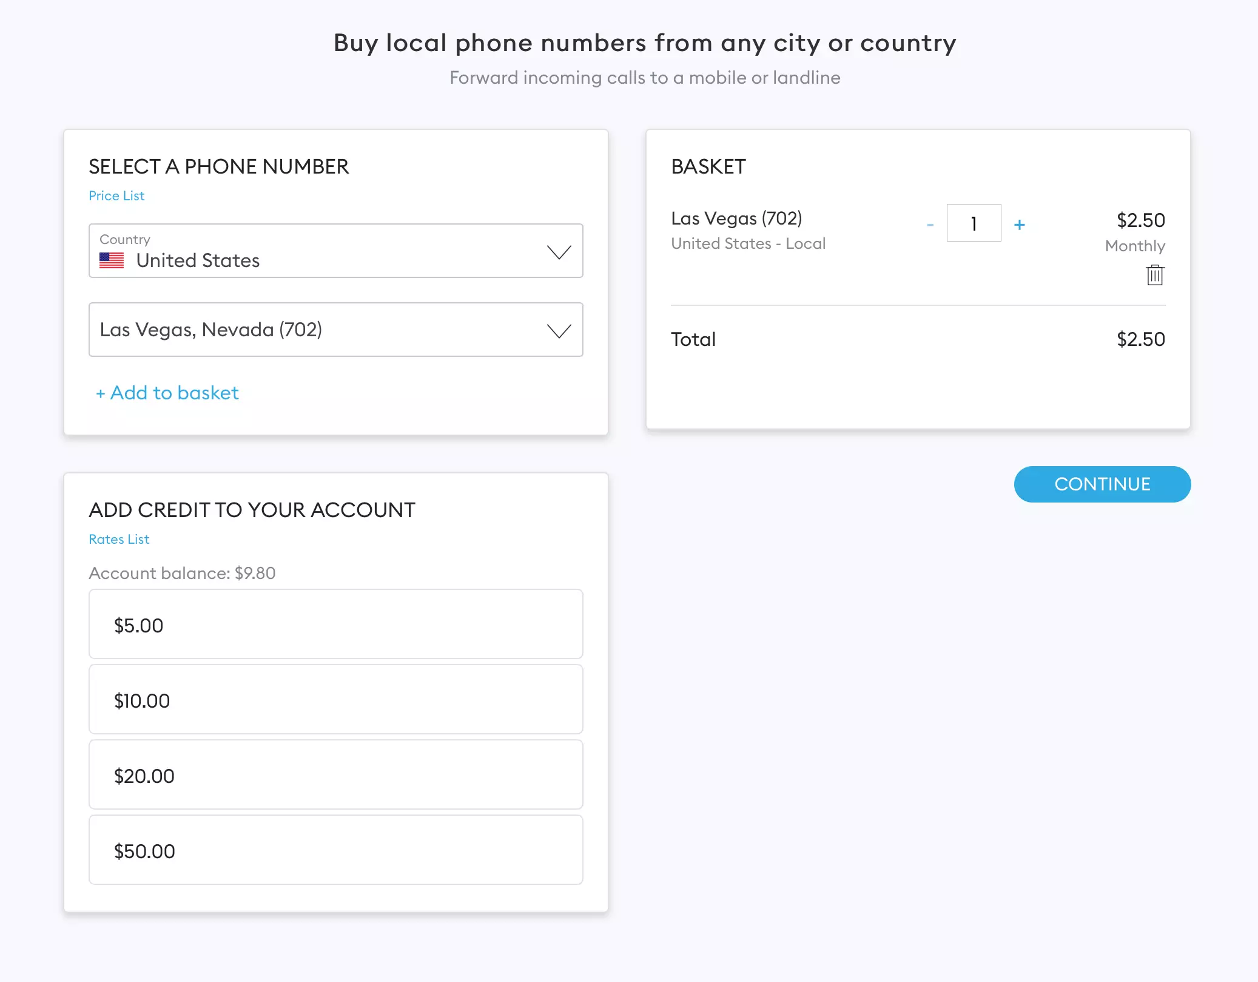This screenshot has height=982, width=1258.
Task: Choose the $20.00 credit option
Action: [335, 775]
